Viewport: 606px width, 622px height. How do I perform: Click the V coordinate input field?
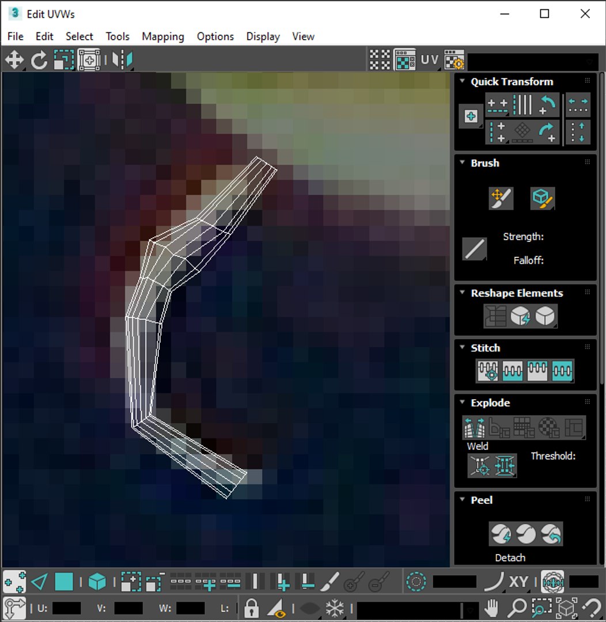(128, 608)
